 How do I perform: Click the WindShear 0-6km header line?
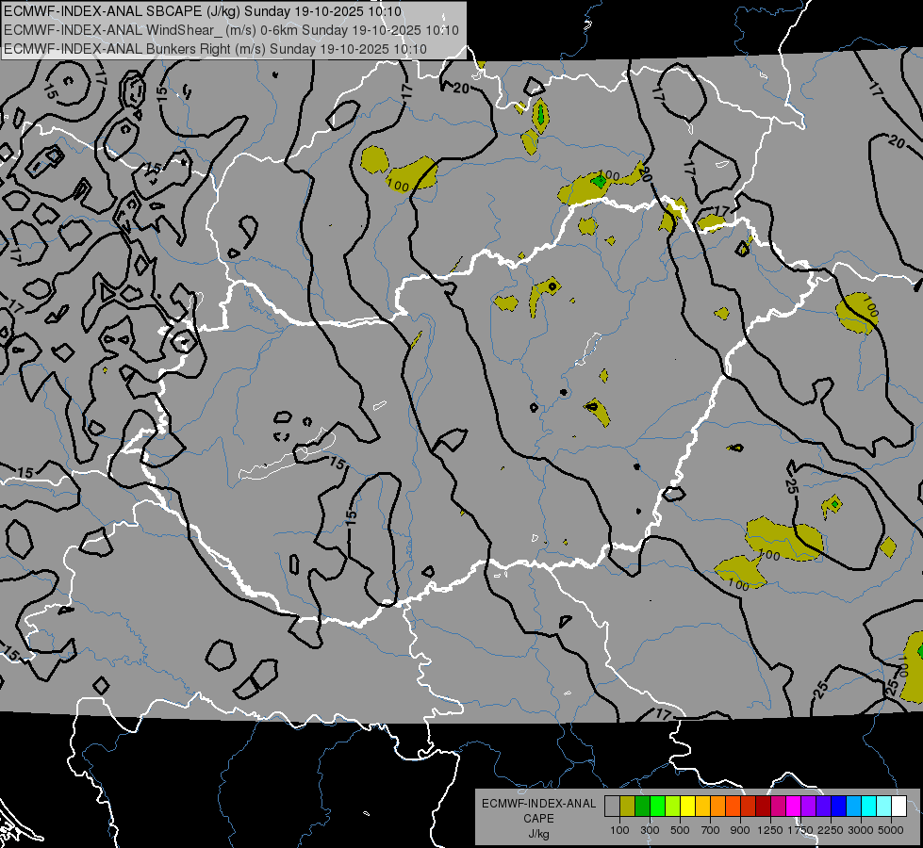point(231,30)
